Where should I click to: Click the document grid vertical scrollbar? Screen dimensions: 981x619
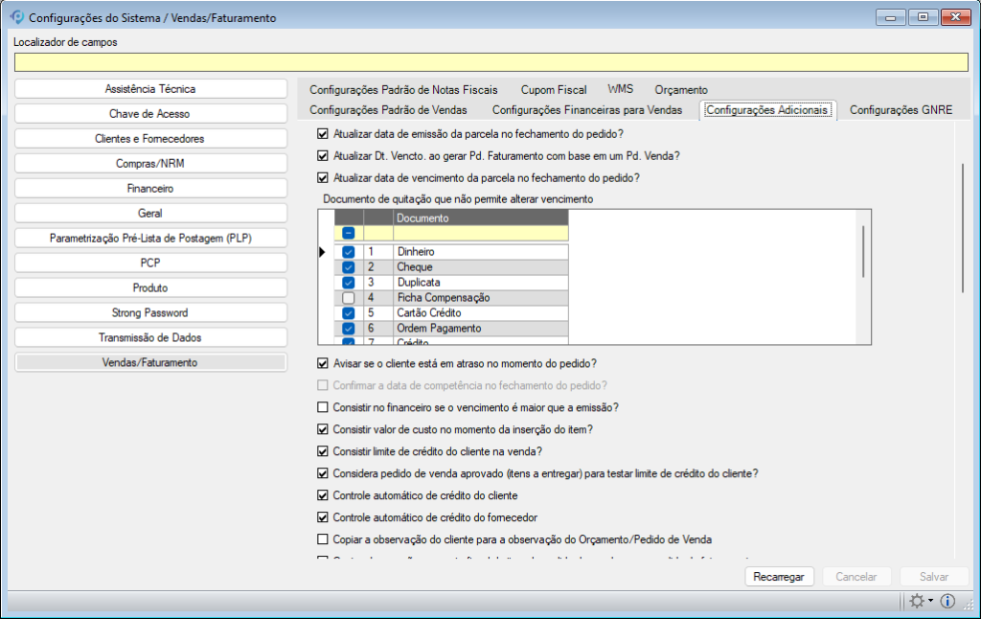coord(864,251)
